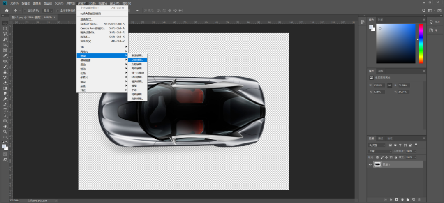Viewport: 444px width, 203px height.
Task: Toggle the layer filter on/off switch
Action: (x=416, y=145)
